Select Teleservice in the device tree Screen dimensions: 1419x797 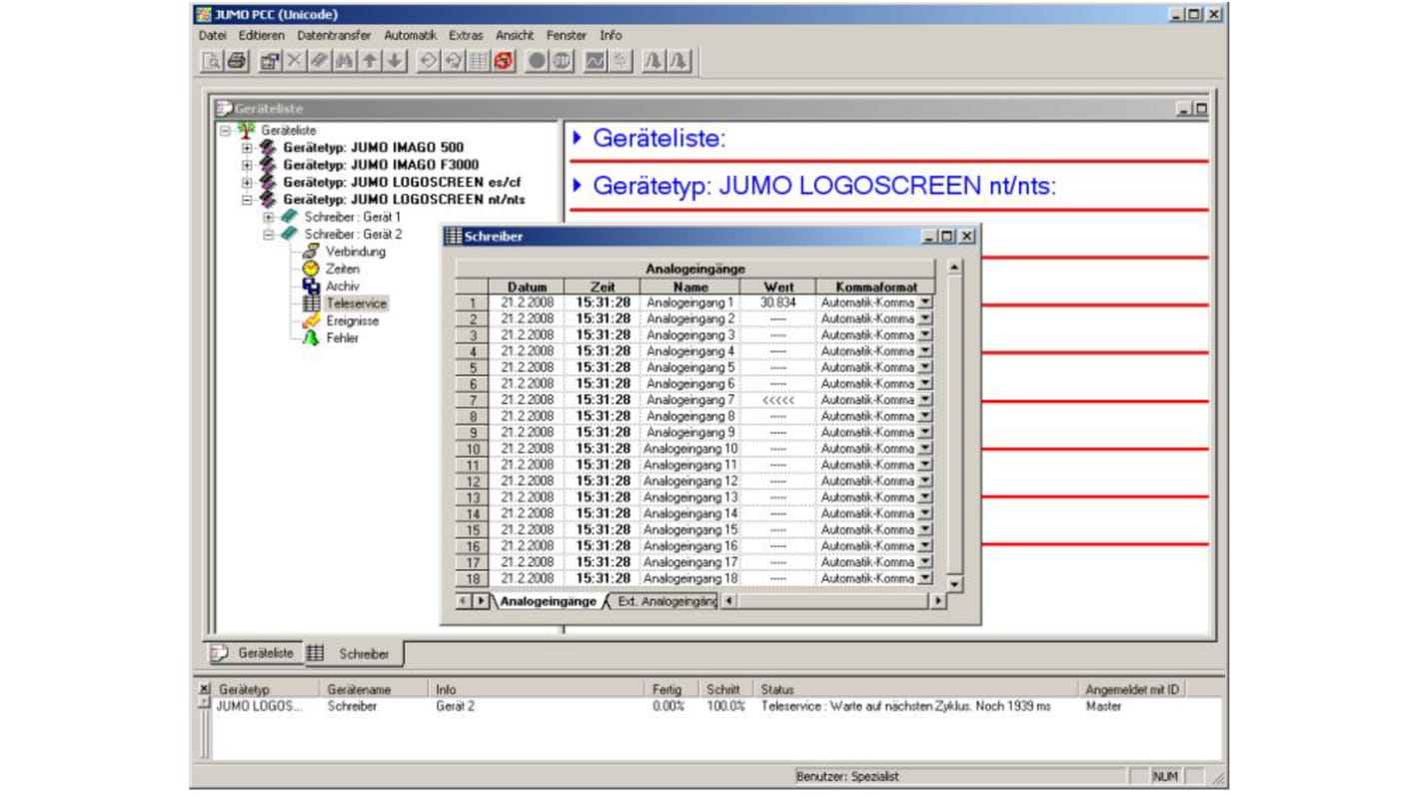click(x=356, y=303)
